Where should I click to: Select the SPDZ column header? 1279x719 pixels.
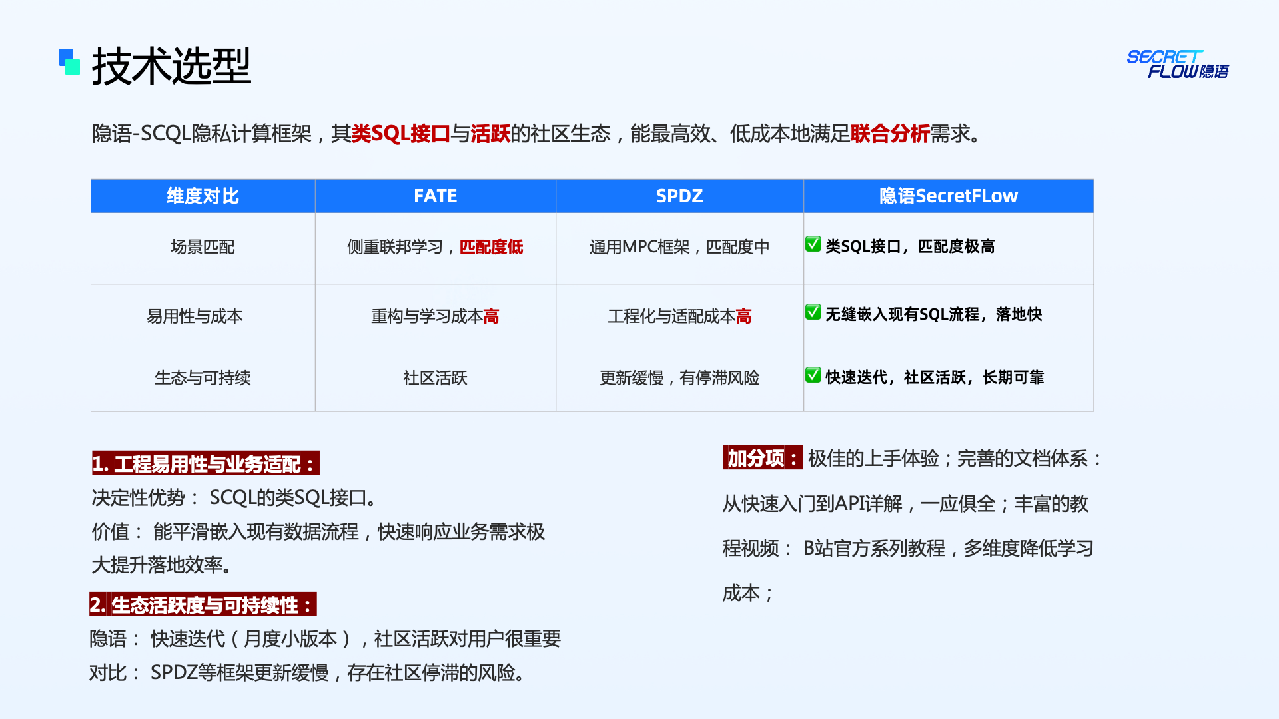tap(679, 196)
